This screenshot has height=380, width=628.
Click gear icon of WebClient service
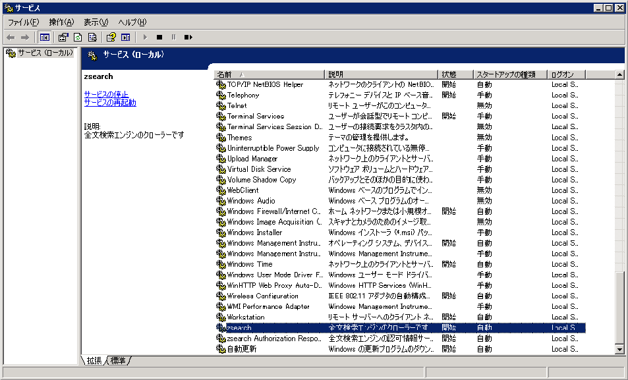(221, 190)
